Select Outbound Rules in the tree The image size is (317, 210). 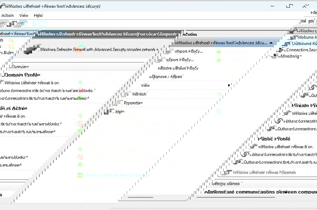coord(304,44)
